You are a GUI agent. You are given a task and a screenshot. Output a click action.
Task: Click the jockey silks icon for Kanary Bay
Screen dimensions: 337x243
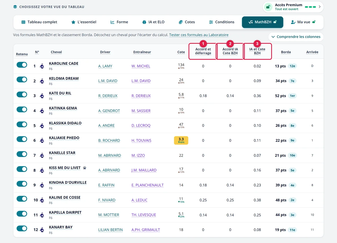42,230
